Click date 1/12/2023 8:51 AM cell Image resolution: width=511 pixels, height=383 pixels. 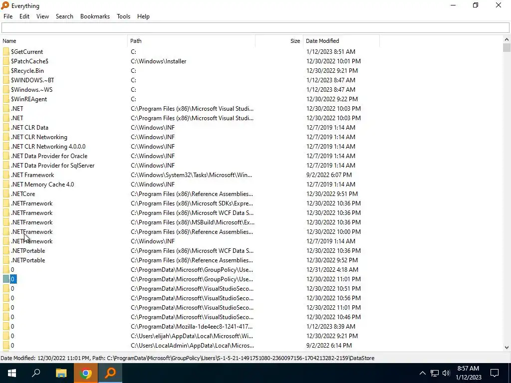(x=331, y=51)
